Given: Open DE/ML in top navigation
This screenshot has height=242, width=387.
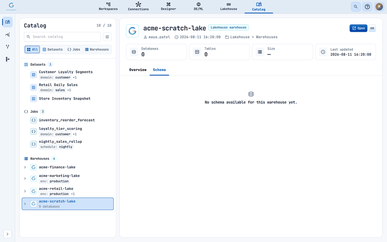Looking at the screenshot, I should 198,6.
